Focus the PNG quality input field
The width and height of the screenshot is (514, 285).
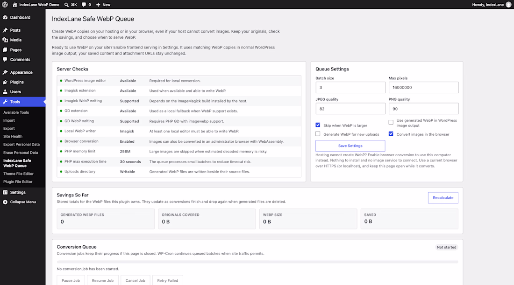tap(423, 109)
